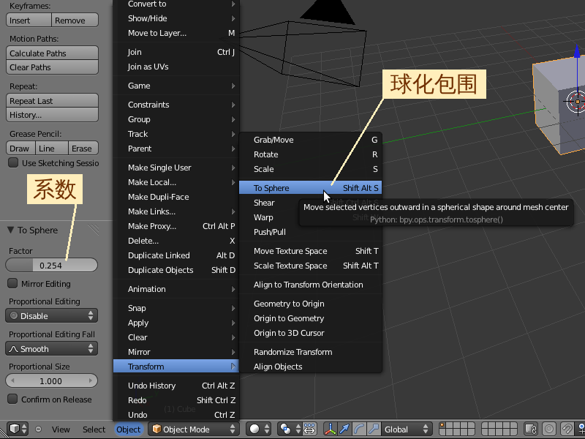This screenshot has height=439, width=585.
Task: Select Rotate from the Transform submenu
Action: click(x=310, y=154)
